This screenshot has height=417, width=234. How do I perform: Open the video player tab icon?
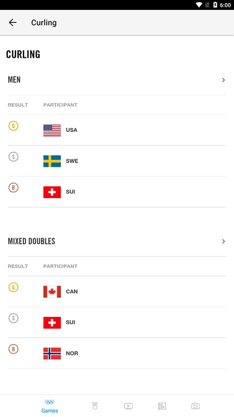(x=128, y=406)
